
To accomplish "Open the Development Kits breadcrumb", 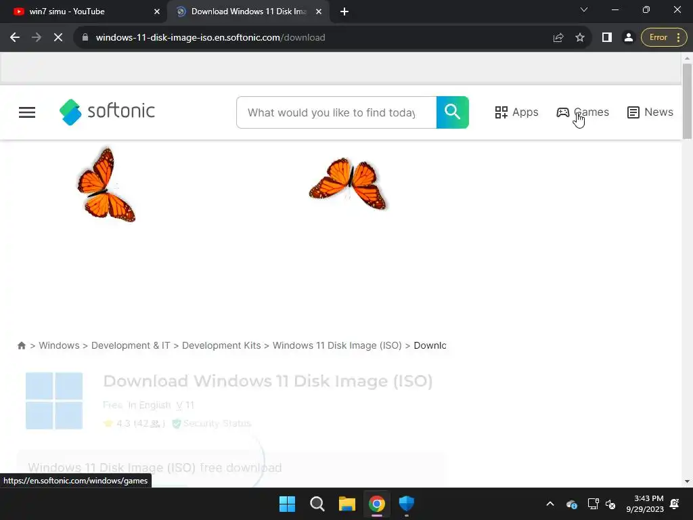I will (x=221, y=345).
